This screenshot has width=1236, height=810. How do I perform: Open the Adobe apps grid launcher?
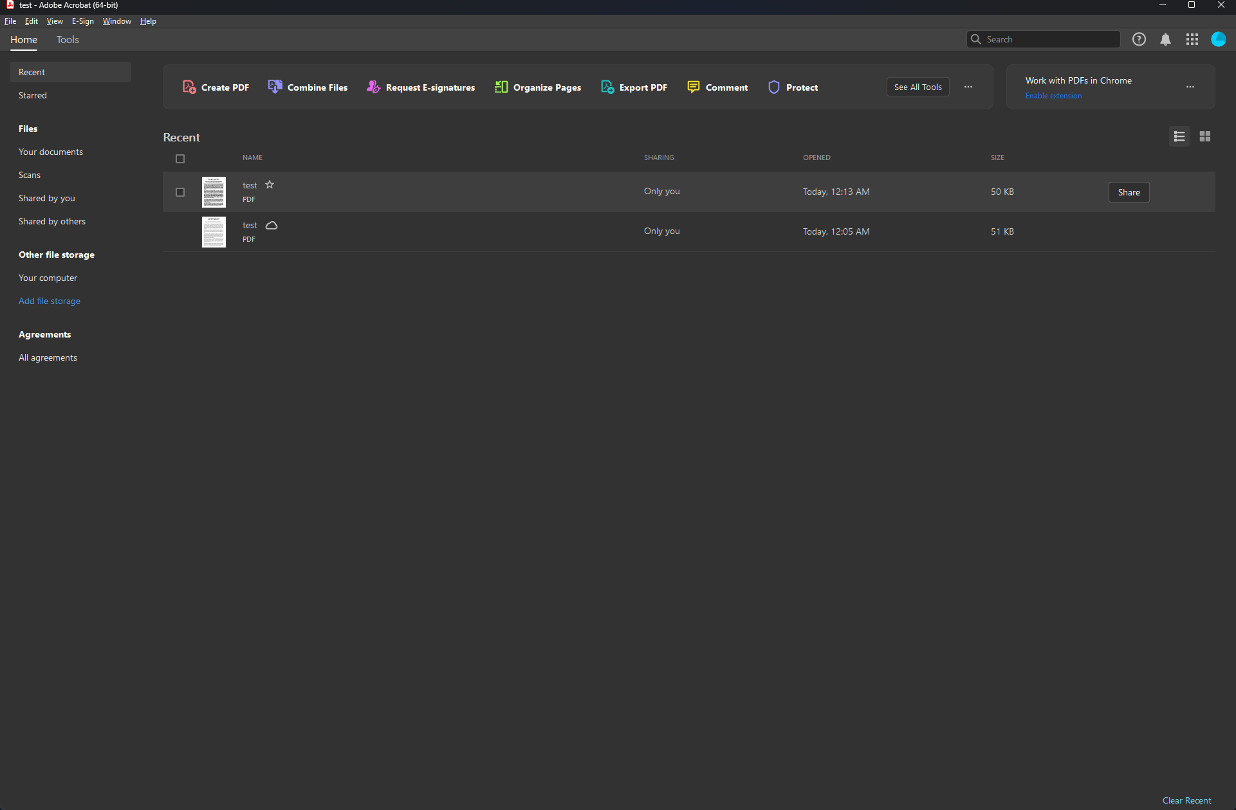pos(1192,39)
